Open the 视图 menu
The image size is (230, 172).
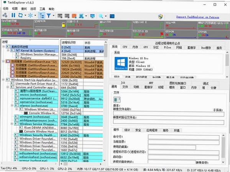click(x=15, y=8)
